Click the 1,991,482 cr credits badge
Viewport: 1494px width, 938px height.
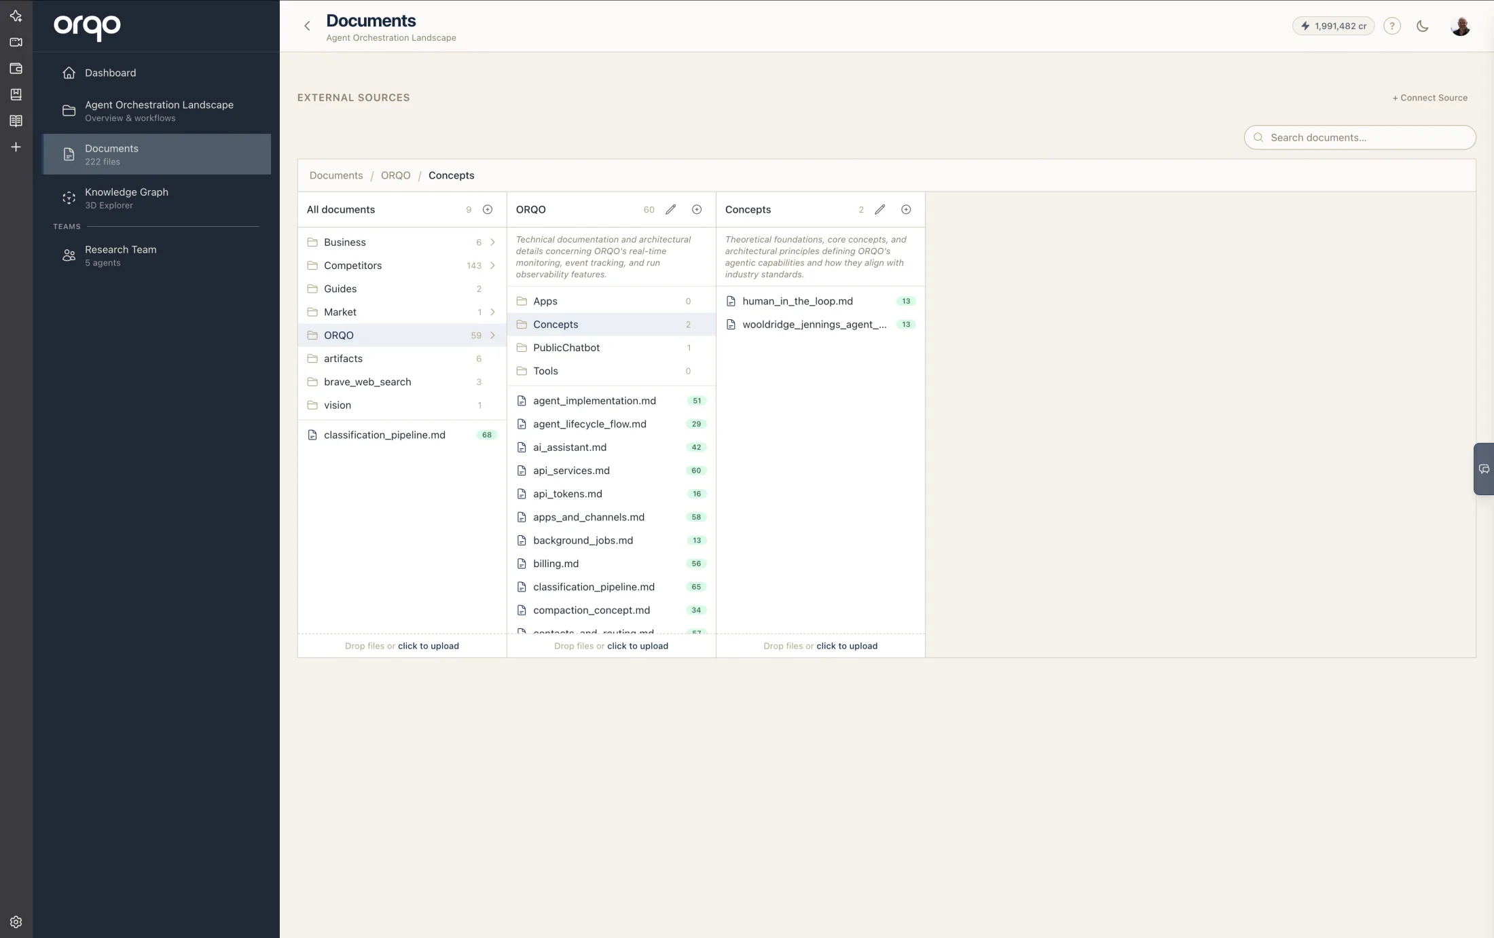pyautogui.click(x=1333, y=26)
